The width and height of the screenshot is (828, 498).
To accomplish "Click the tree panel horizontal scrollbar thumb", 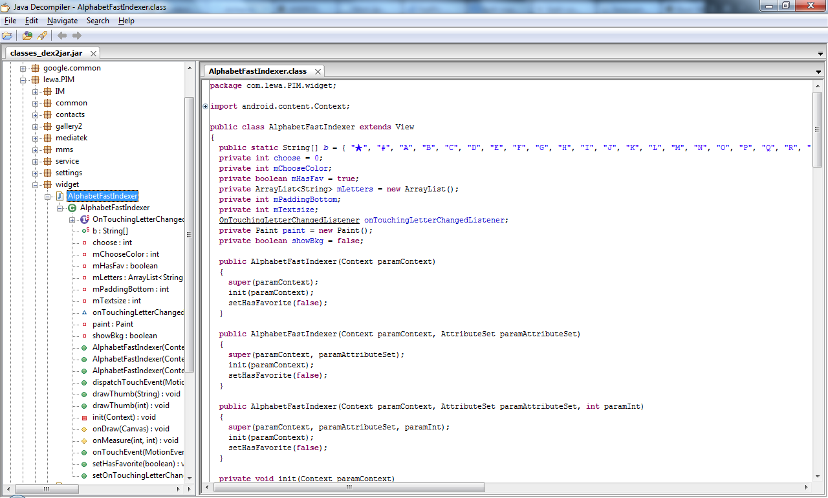I will click(46, 489).
